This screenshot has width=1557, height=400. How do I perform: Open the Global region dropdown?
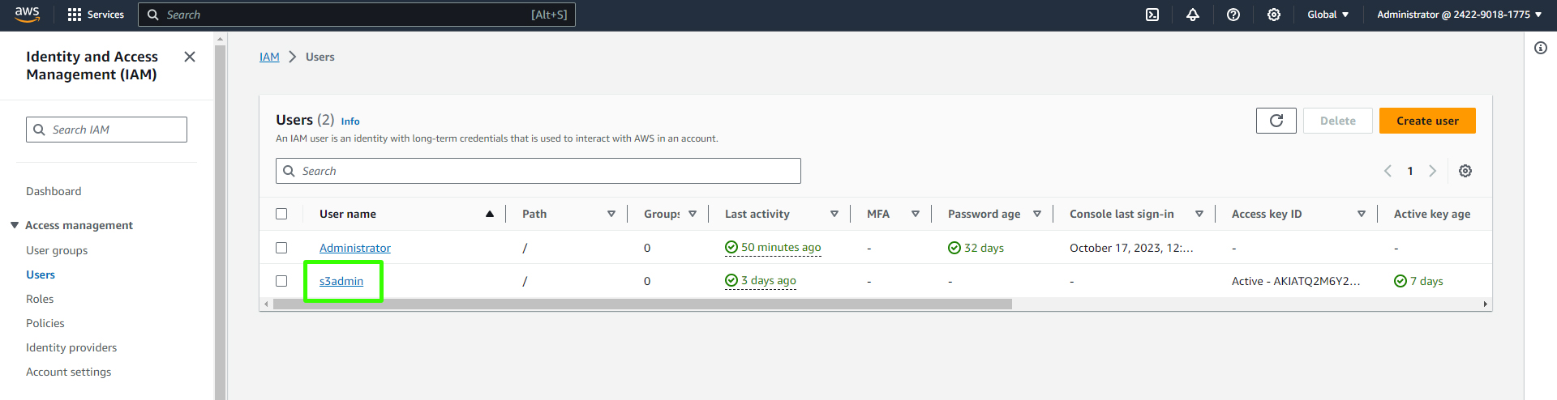[1328, 15]
